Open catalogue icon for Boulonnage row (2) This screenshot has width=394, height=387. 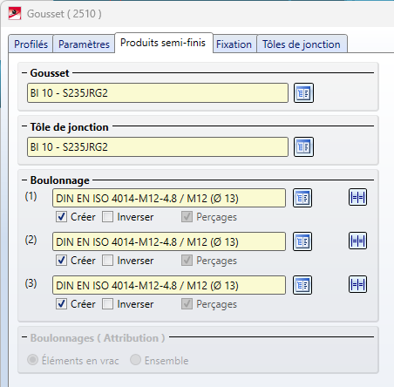(x=302, y=241)
